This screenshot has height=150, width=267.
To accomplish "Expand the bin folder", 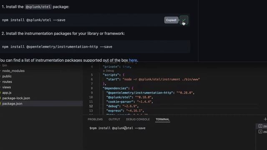I will pos(5,65).
